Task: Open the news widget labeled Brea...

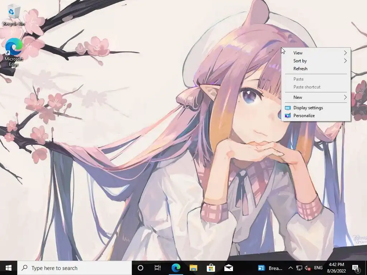Action: click(x=270, y=268)
